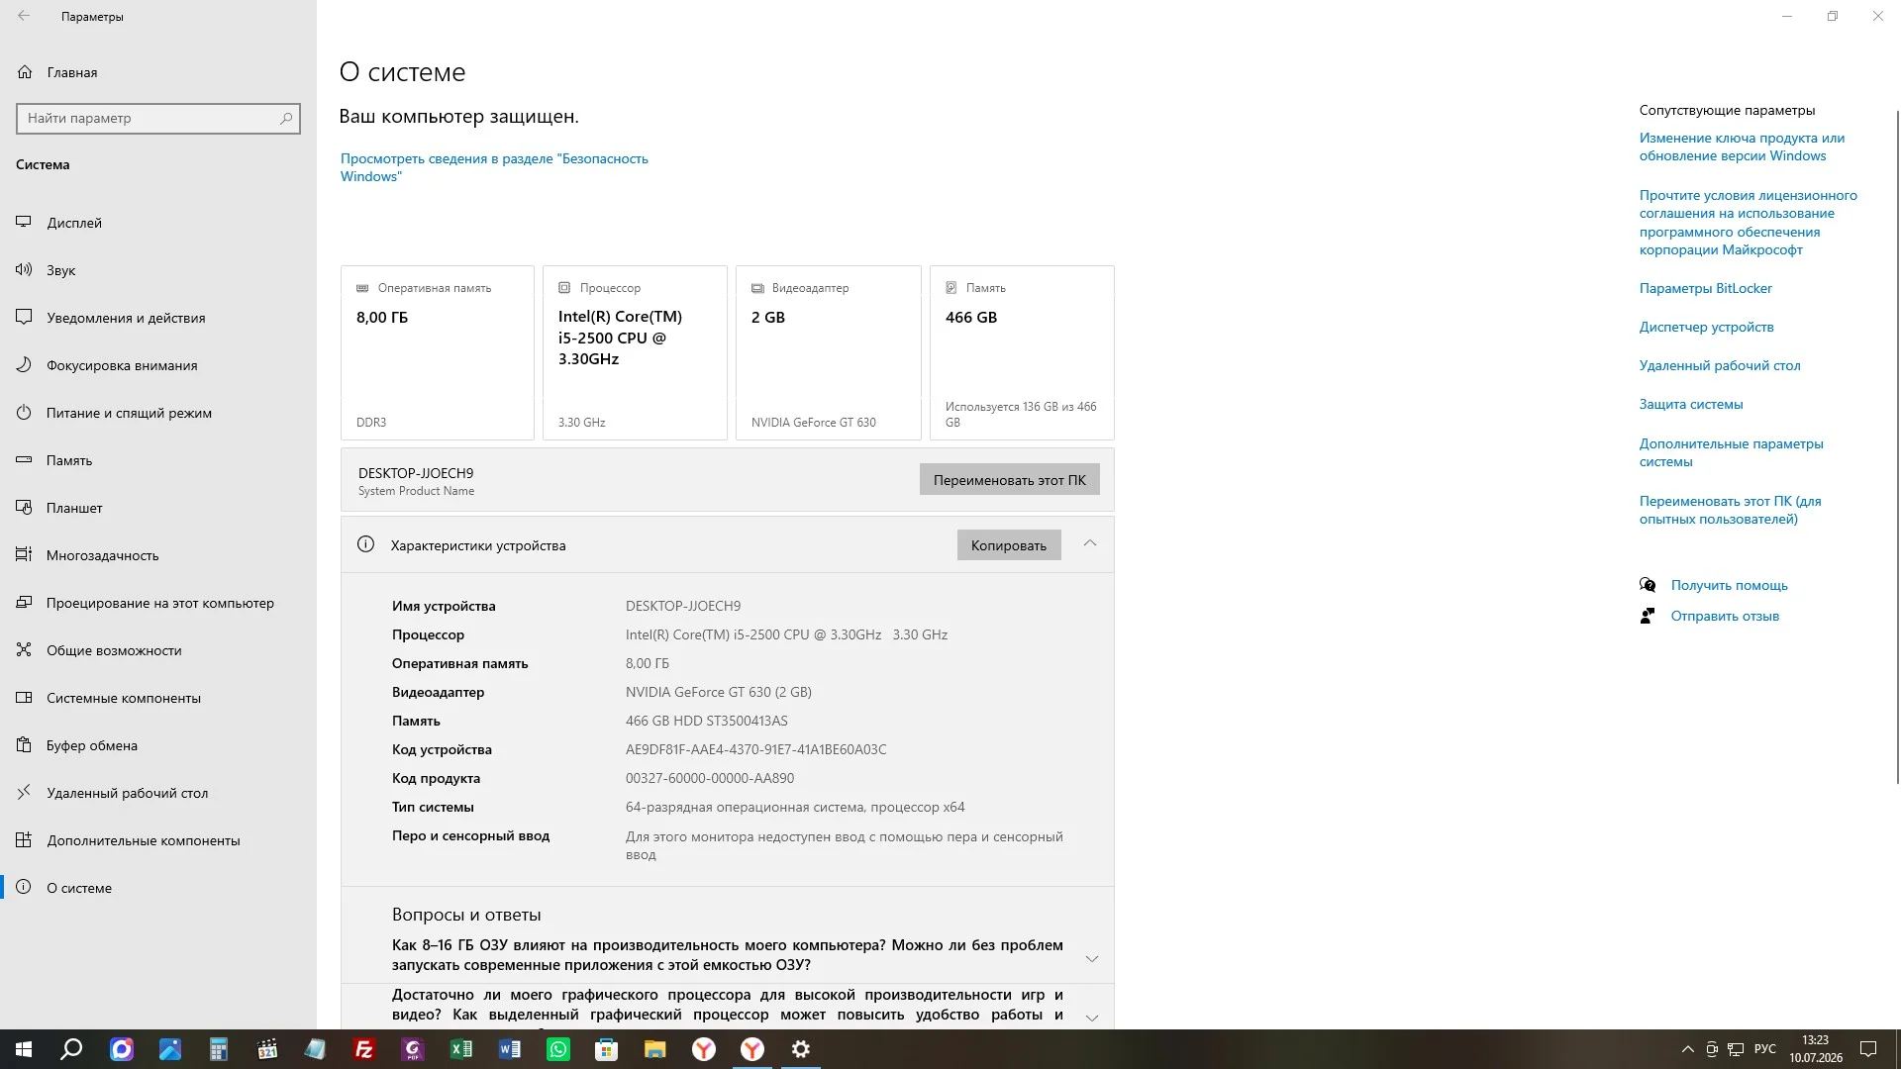Select Планшет in the sidebar

[158, 508]
